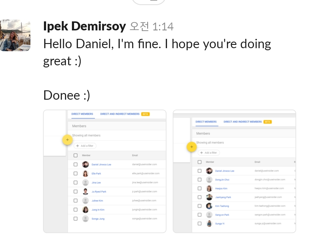Open the Ipek Demirsoy sender name link
Image resolution: width=310 pixels, height=240 pixels.
85,26
